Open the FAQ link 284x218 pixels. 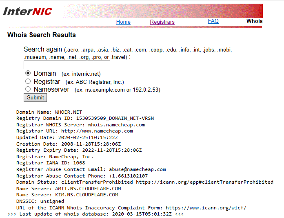[213, 21]
